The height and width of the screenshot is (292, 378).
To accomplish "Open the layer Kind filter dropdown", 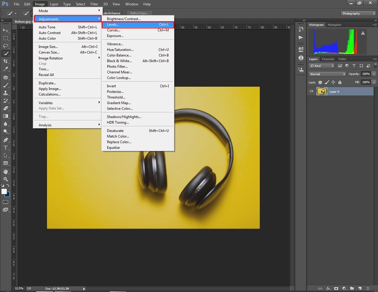I will [x=322, y=66].
